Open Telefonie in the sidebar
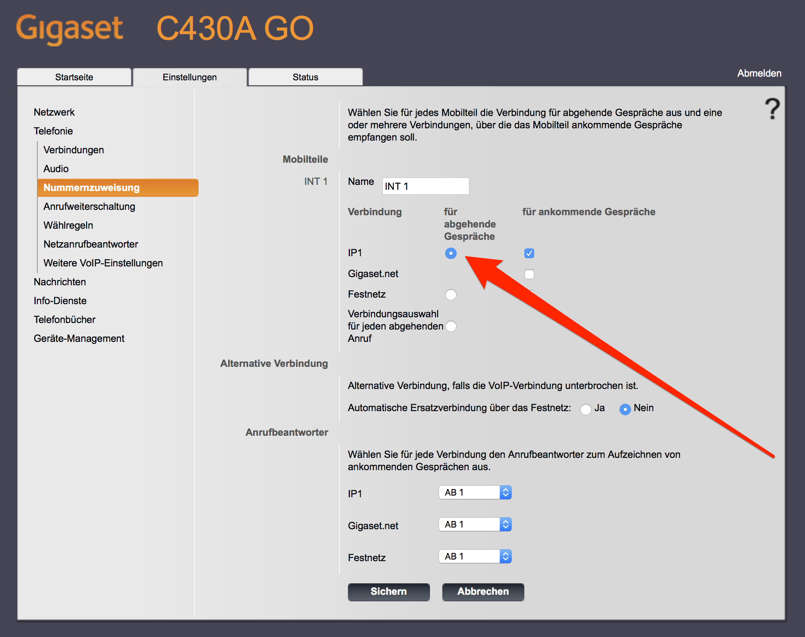The height and width of the screenshot is (637, 805). pyautogui.click(x=53, y=131)
